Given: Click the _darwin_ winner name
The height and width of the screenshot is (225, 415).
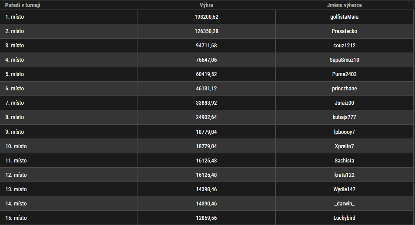Looking at the screenshot, I should point(345,204).
